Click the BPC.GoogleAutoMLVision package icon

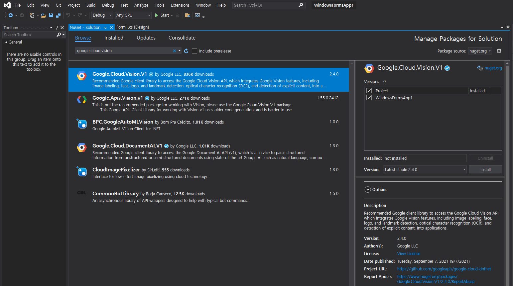pos(82,124)
